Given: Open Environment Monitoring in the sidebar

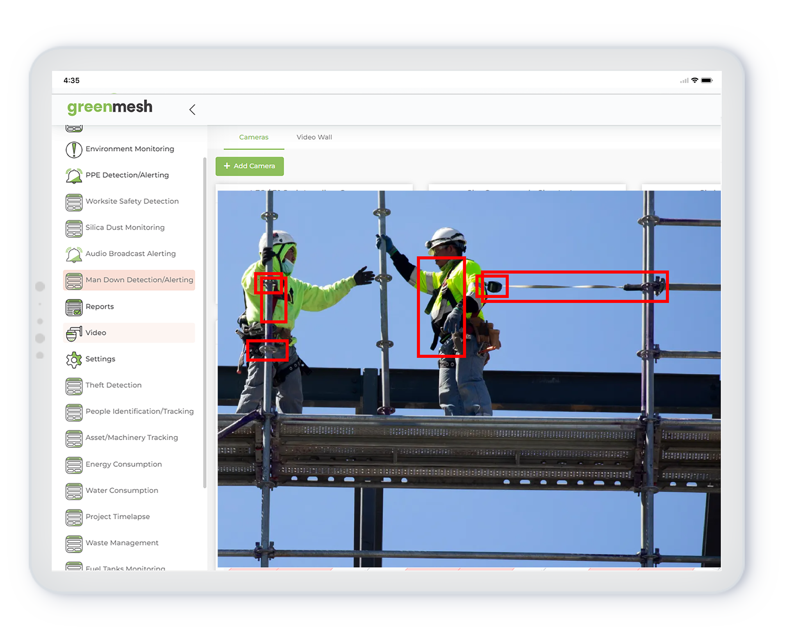Looking at the screenshot, I should pyautogui.click(x=130, y=149).
